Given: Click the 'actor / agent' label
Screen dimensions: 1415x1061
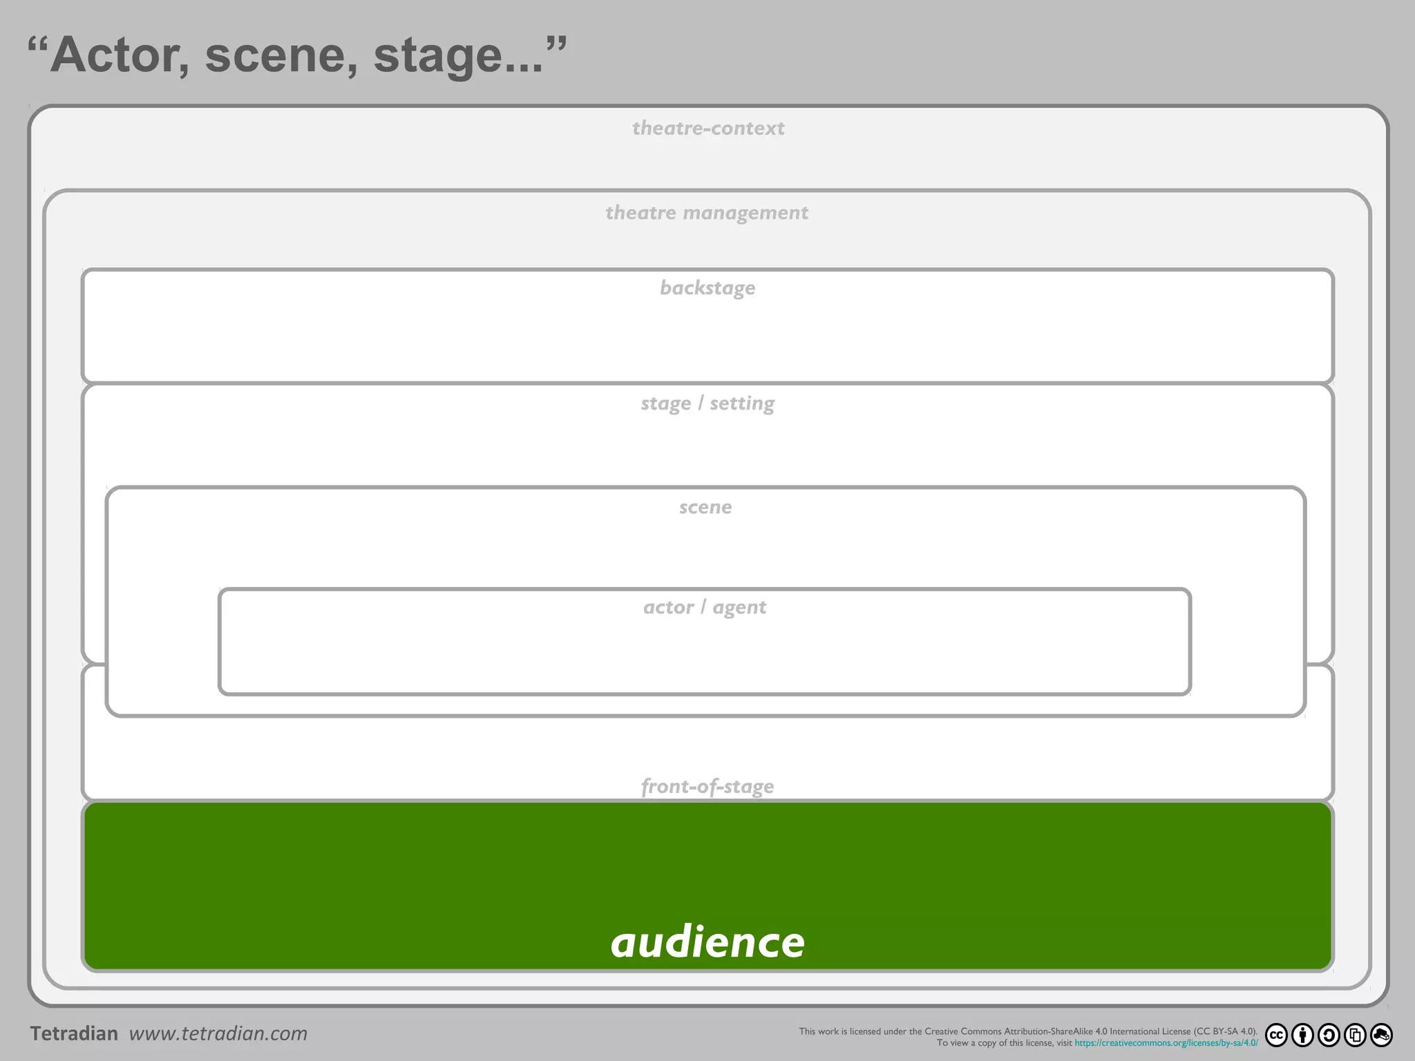Looking at the screenshot, I should 705,607.
